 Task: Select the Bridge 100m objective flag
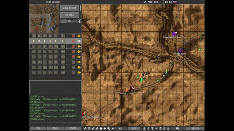click(181, 50)
